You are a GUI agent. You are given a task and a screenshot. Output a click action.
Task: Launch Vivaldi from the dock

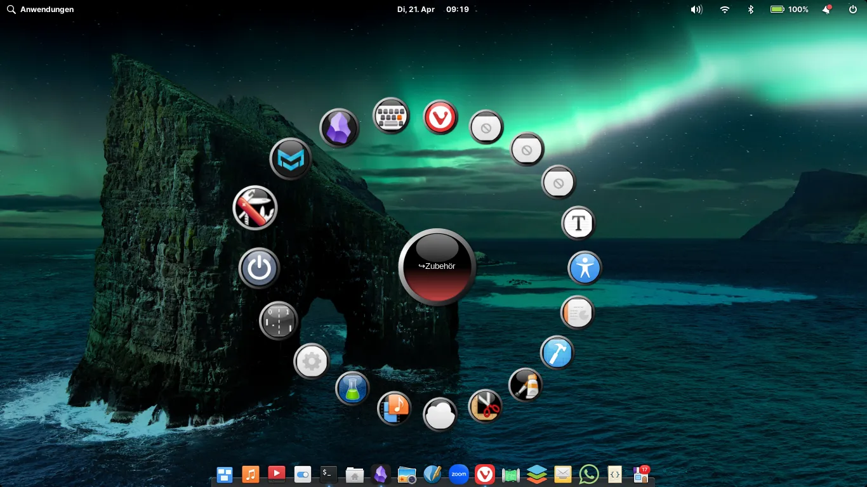pos(485,474)
